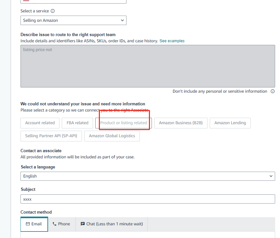Pick the Amazon Business (B2B) category
The image size is (280, 238).
point(181,123)
